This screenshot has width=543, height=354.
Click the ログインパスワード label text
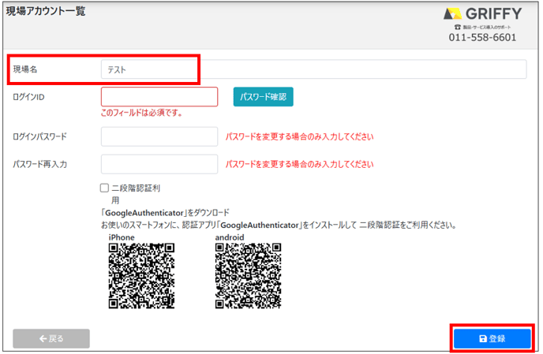tap(40, 136)
